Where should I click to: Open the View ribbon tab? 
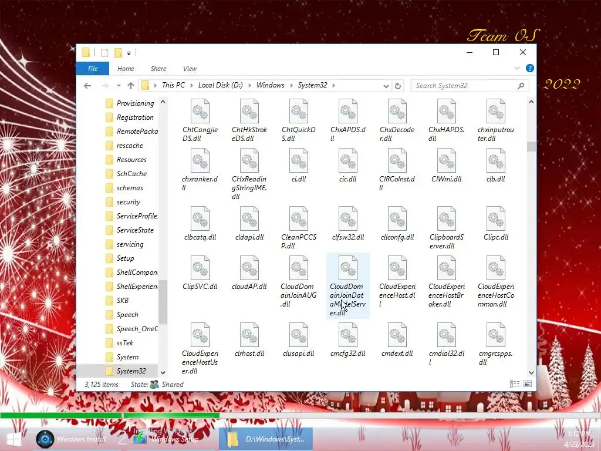point(190,69)
